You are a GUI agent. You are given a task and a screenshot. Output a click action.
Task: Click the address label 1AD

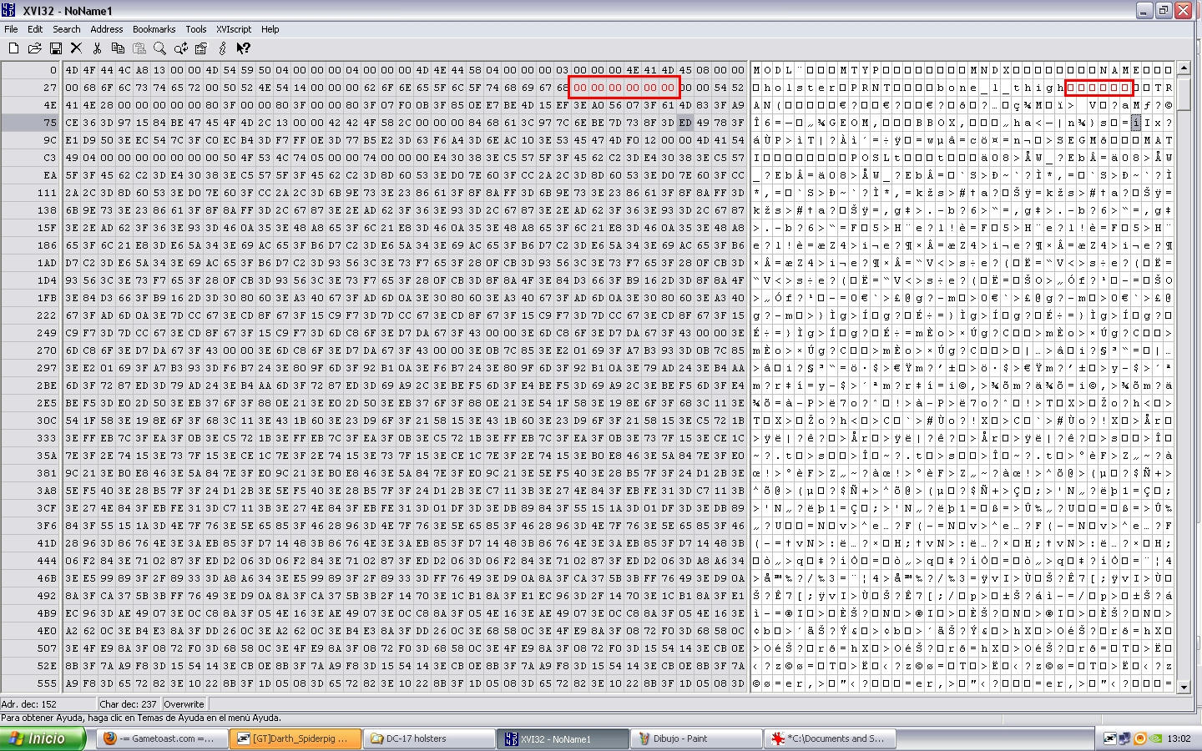coord(48,263)
